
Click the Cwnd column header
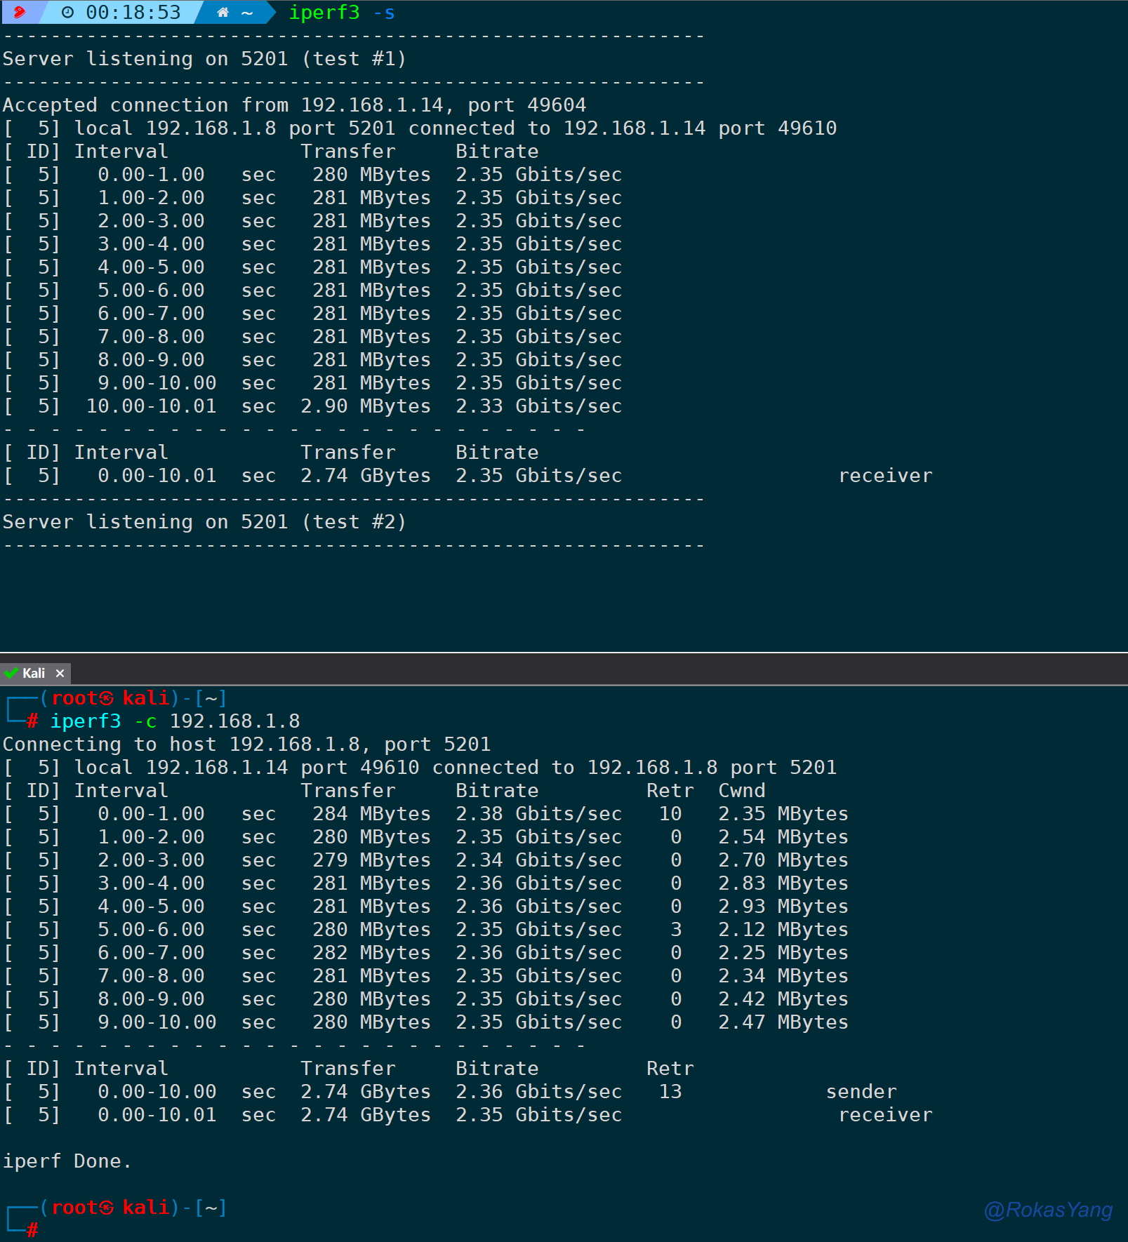pos(741,791)
